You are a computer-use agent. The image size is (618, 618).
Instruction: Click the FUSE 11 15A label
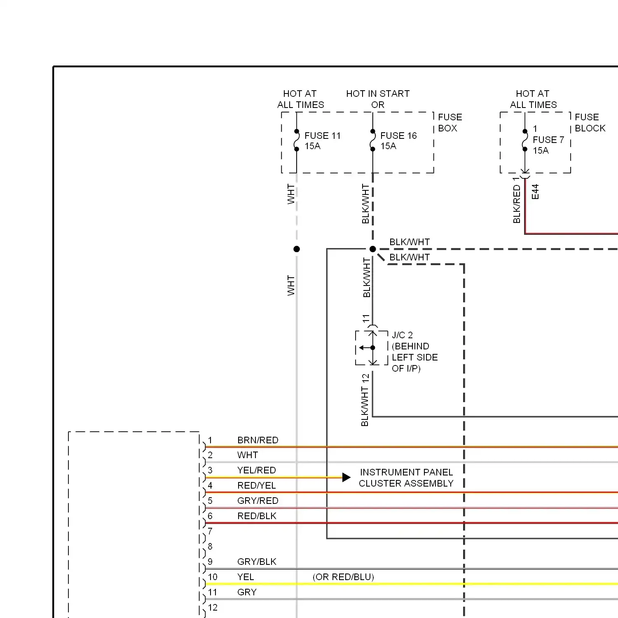(322, 141)
